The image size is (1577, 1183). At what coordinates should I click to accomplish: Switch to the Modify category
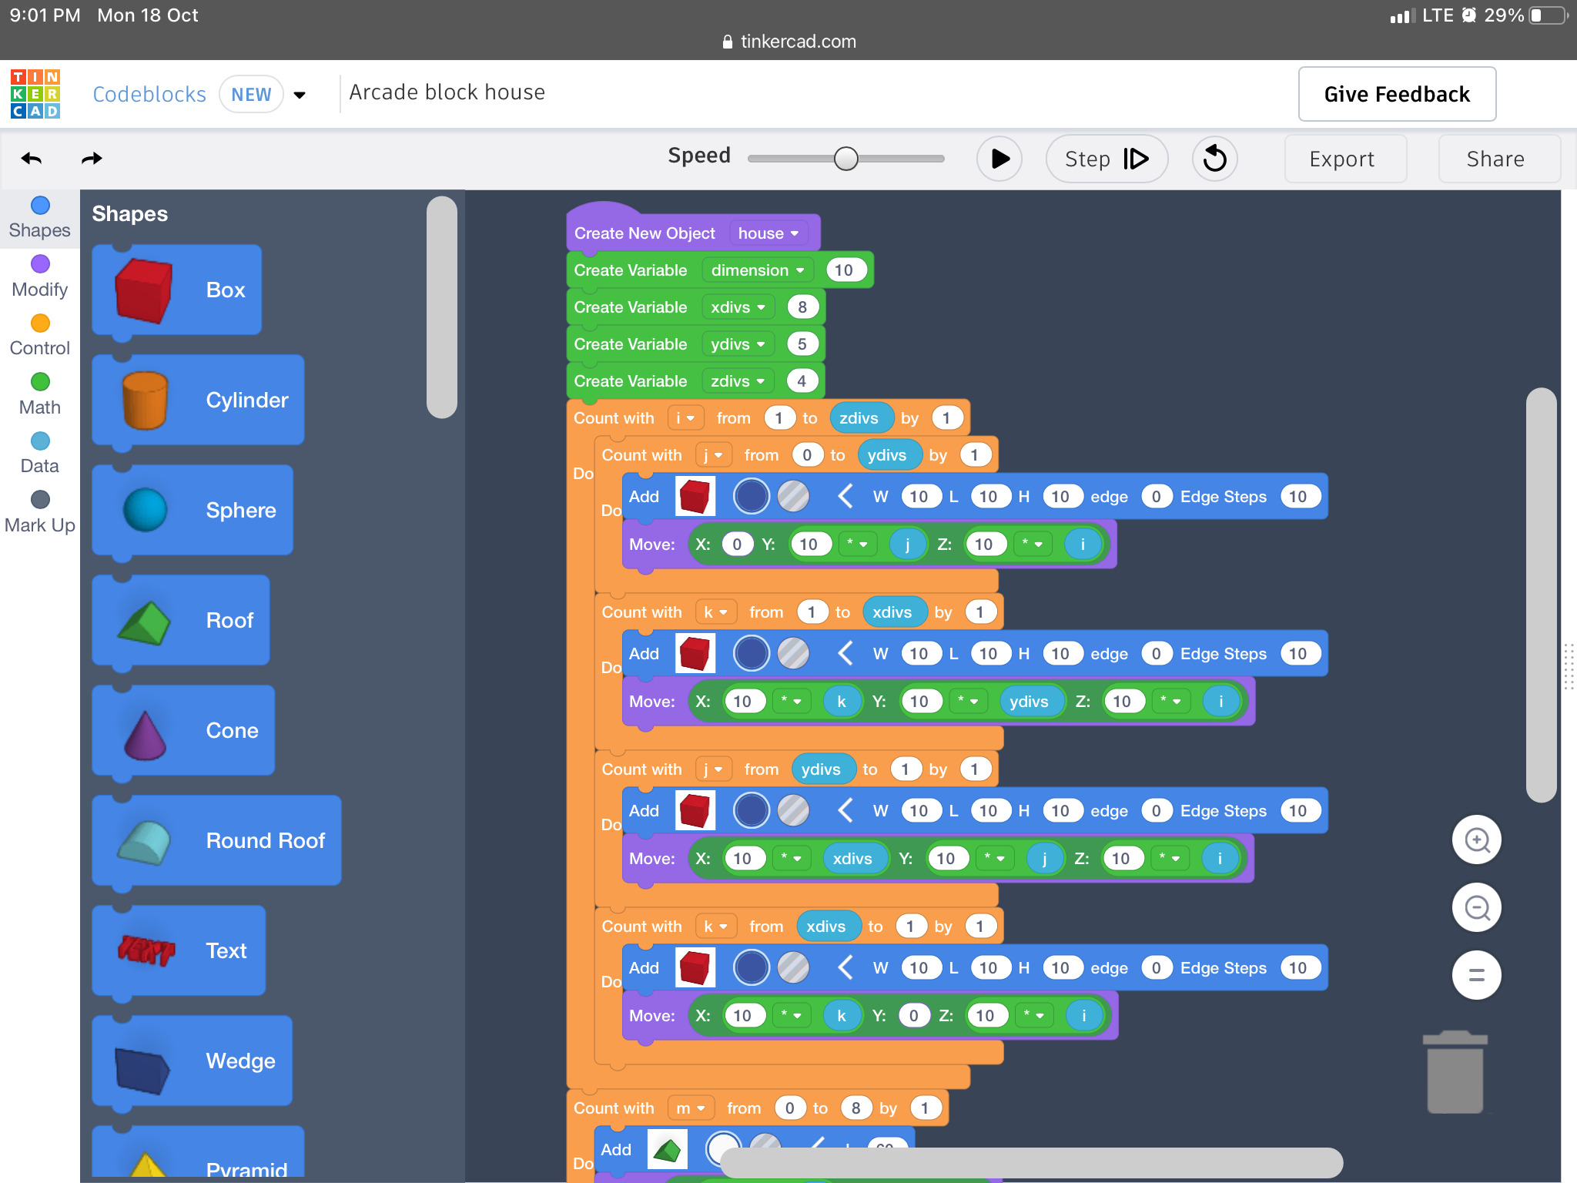[x=40, y=276]
